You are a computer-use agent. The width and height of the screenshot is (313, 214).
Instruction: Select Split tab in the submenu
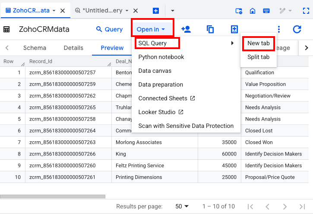[259, 57]
